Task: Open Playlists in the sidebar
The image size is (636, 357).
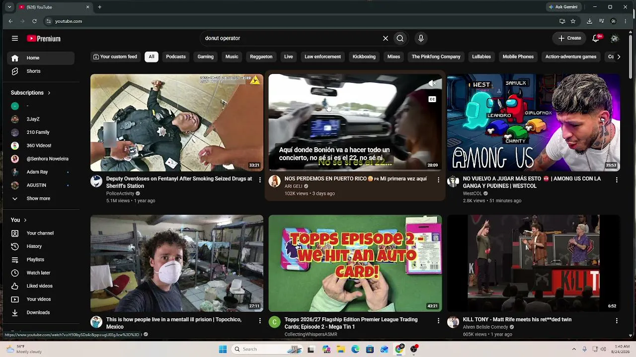Action: pos(41,259)
